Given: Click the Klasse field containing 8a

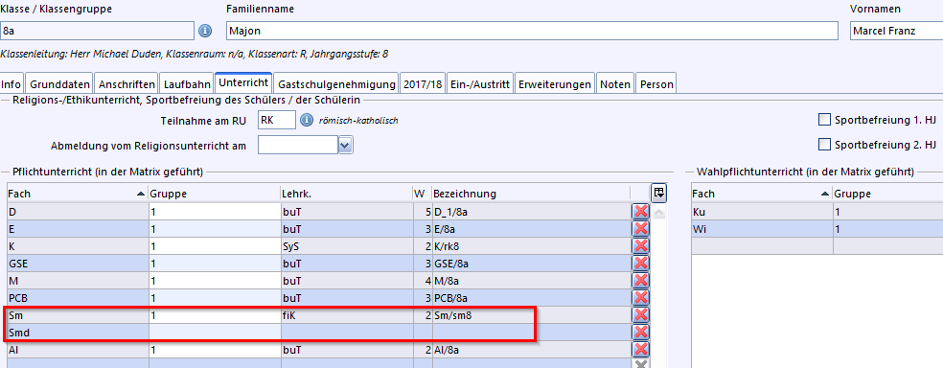Looking at the screenshot, I should (x=98, y=31).
